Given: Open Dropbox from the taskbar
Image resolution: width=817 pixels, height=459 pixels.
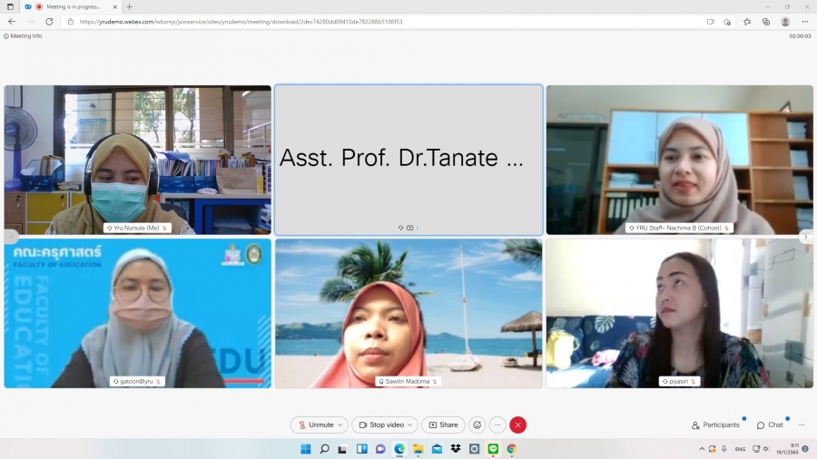Looking at the screenshot, I should 456,449.
